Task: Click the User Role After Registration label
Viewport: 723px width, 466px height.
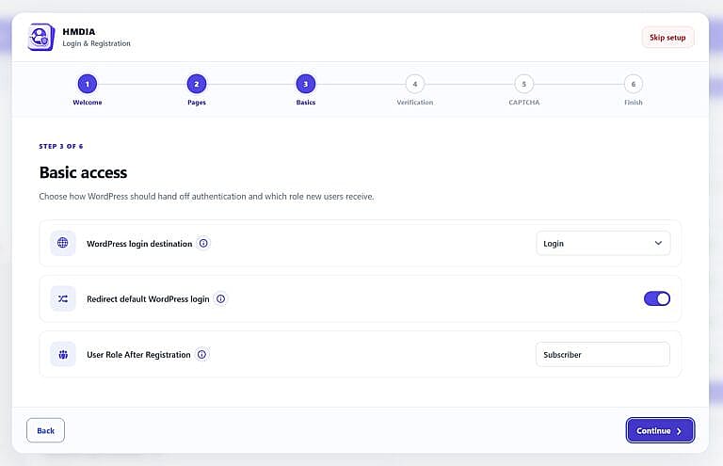Action: pyautogui.click(x=138, y=355)
